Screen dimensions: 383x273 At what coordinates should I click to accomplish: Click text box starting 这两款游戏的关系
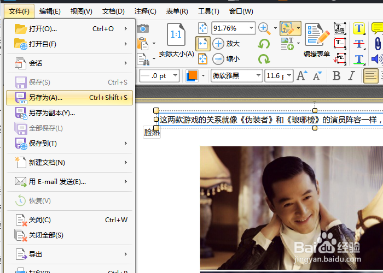click(x=271, y=120)
